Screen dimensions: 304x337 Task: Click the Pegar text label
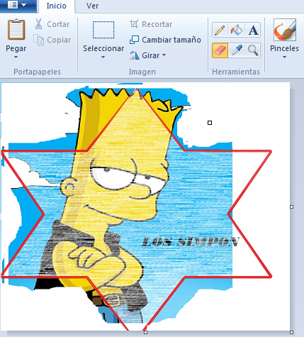click(16, 48)
